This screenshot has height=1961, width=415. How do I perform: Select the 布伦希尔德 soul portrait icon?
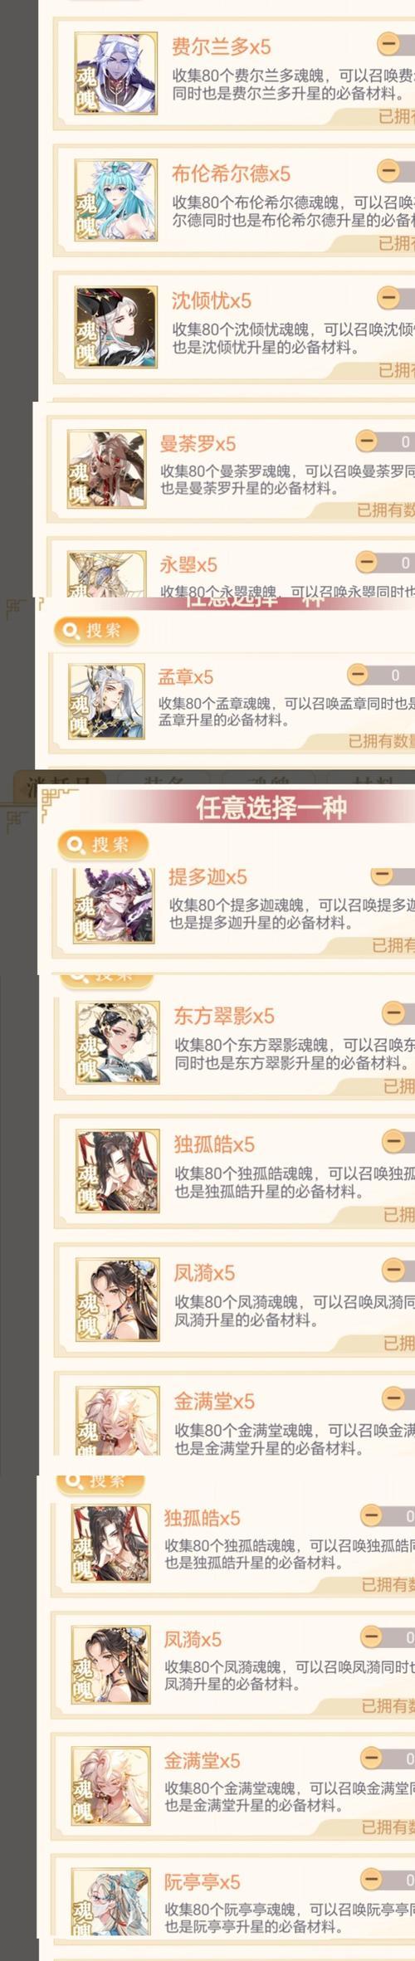tap(115, 201)
